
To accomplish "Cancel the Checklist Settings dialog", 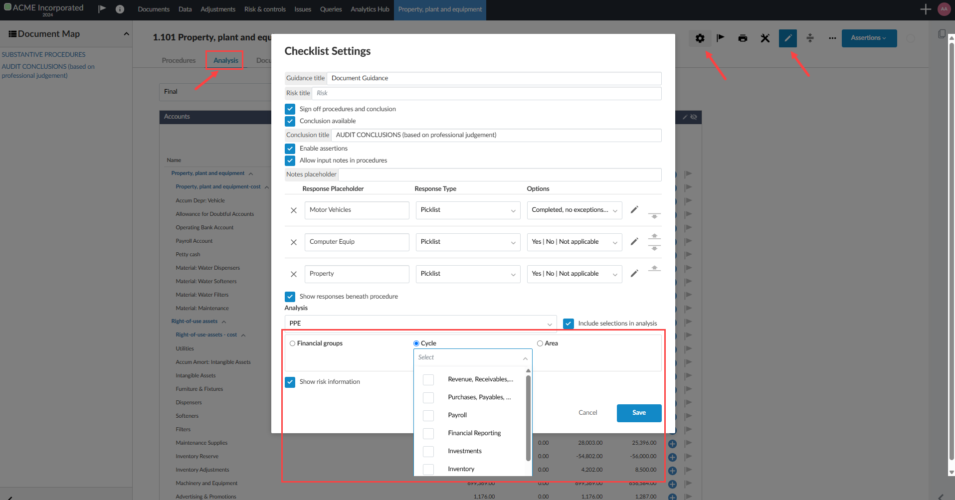I will click(x=588, y=412).
